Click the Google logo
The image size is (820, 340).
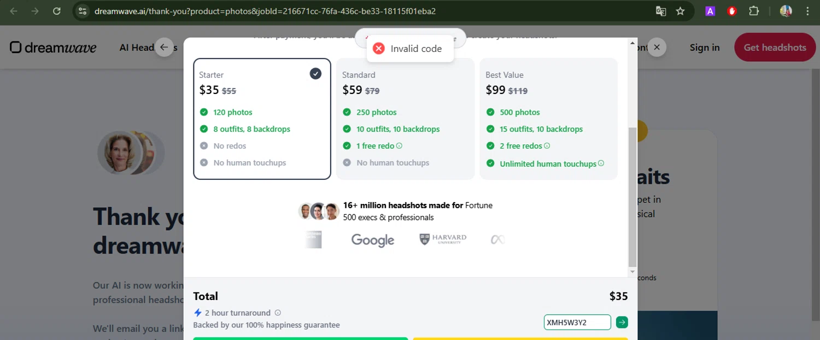coord(373,240)
